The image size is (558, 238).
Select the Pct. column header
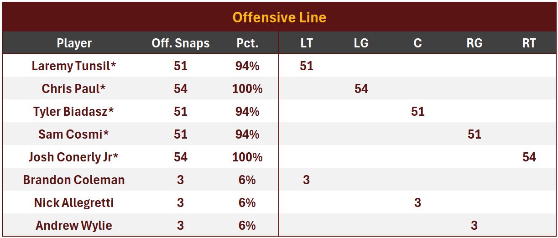point(247,43)
